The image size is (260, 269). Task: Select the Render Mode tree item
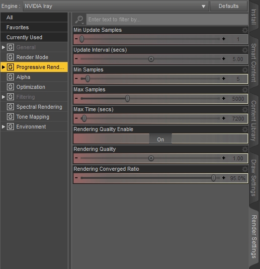pyautogui.click(x=34, y=57)
